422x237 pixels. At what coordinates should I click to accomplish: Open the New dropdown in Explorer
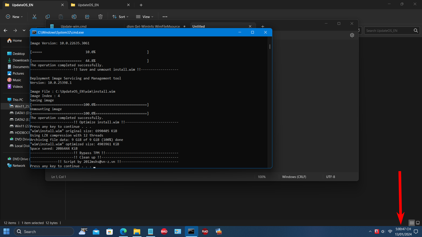click(14, 17)
